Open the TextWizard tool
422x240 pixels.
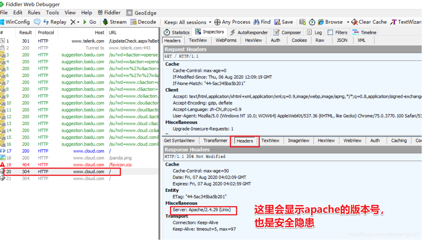point(406,22)
